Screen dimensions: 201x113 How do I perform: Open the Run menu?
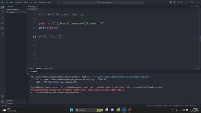click(x=35, y=3)
